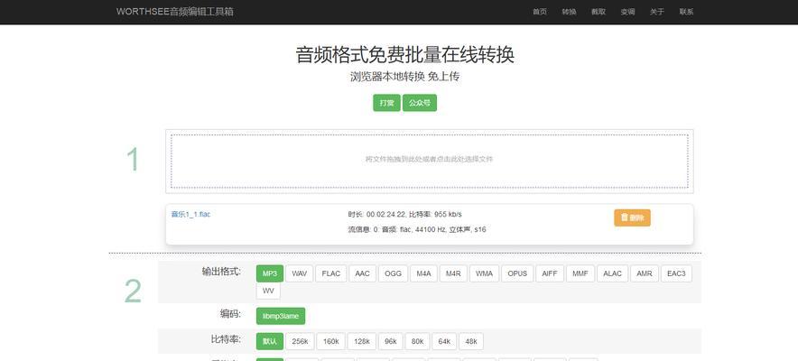Pick the M4A output format
Screen dimensions: 798x361
pyautogui.click(x=423, y=273)
